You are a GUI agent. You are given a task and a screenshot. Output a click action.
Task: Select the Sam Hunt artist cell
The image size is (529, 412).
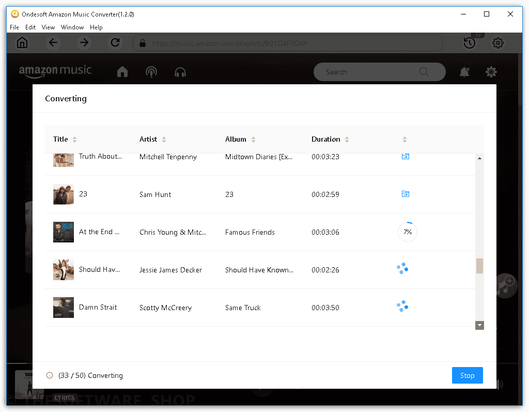[x=155, y=194]
